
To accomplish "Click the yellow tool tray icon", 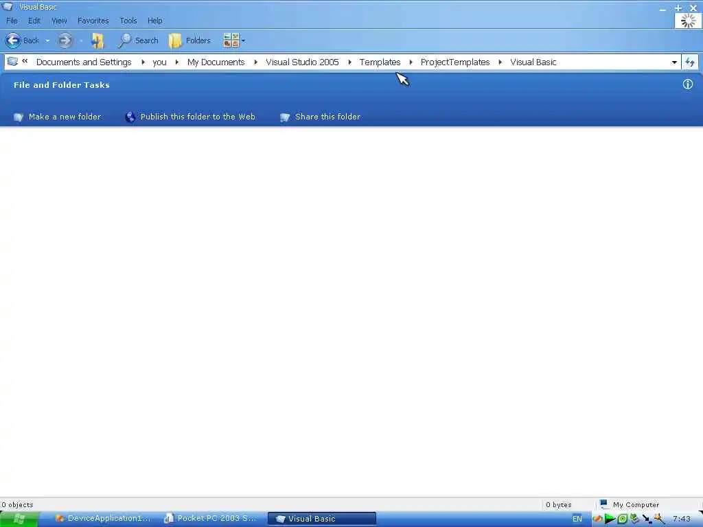I will point(659,519).
